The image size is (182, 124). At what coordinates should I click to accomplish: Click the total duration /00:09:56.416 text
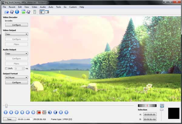(x=39, y=119)
